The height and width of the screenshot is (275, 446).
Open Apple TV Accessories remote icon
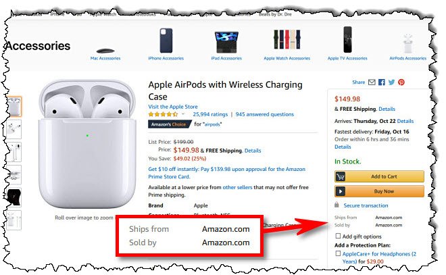(347, 40)
